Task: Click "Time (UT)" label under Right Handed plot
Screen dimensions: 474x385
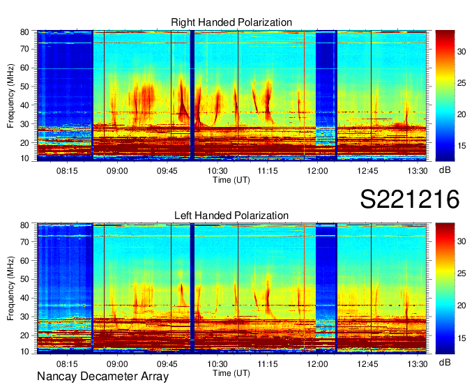Action: 231,180
